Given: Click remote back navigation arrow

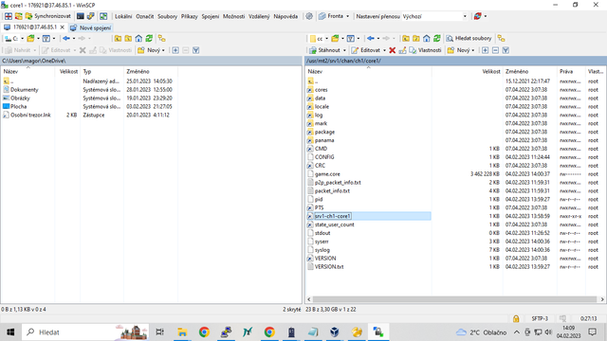Looking at the screenshot, I should [371, 38].
